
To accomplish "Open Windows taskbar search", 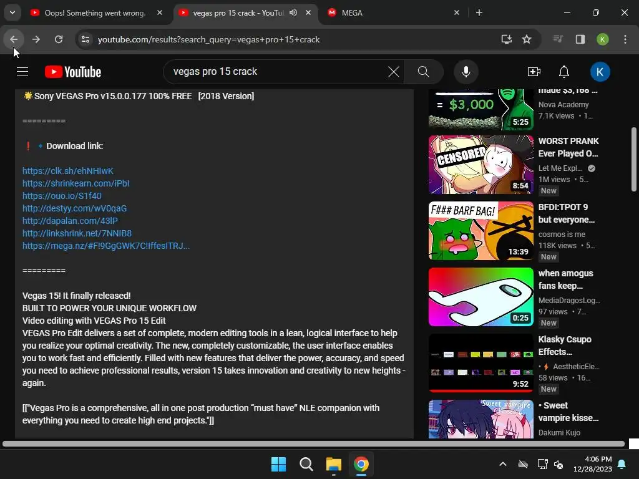I will point(306,464).
